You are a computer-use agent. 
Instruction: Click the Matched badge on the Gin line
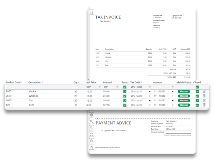[x=184, y=101]
